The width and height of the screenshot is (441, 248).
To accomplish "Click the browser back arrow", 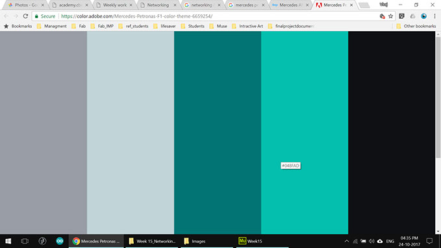I will [6, 16].
